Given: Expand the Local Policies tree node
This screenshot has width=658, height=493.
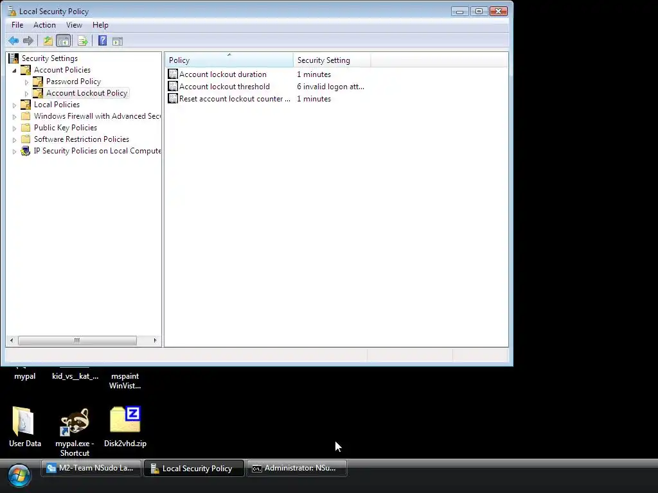Looking at the screenshot, I should pos(14,105).
